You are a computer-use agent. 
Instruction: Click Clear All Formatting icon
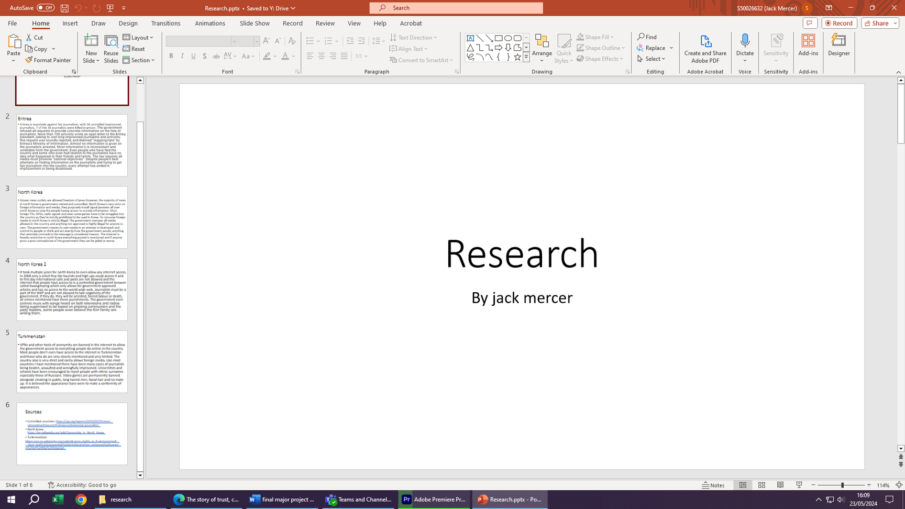point(292,41)
